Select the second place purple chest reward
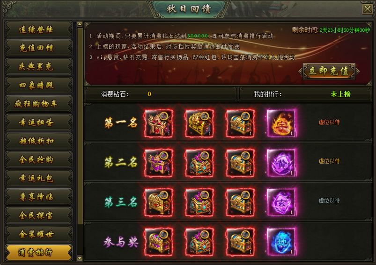 159,163
